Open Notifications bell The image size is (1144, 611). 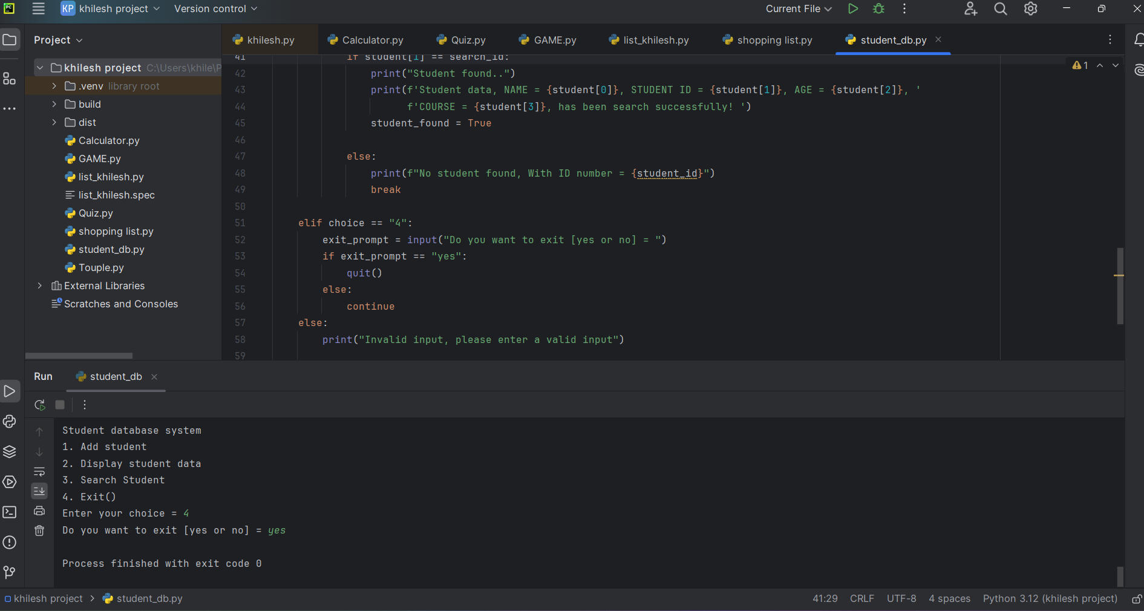[x=1138, y=40]
